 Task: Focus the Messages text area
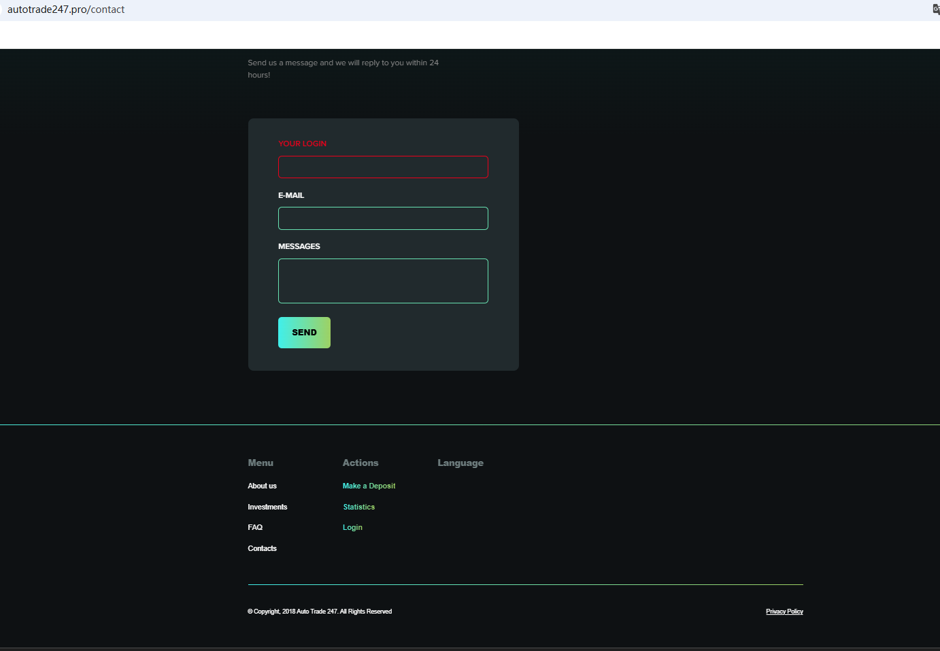click(383, 281)
